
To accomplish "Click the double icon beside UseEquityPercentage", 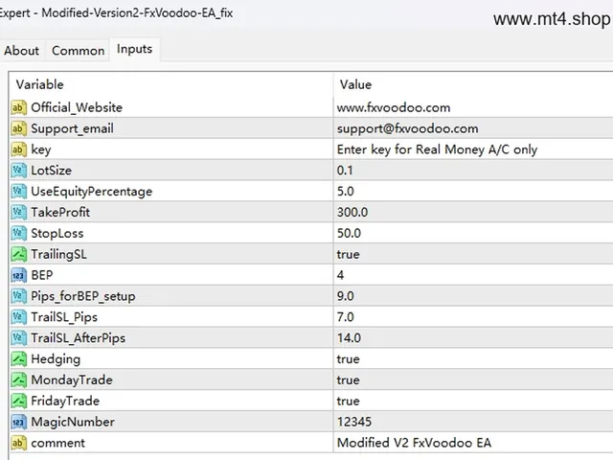I will coord(19,192).
